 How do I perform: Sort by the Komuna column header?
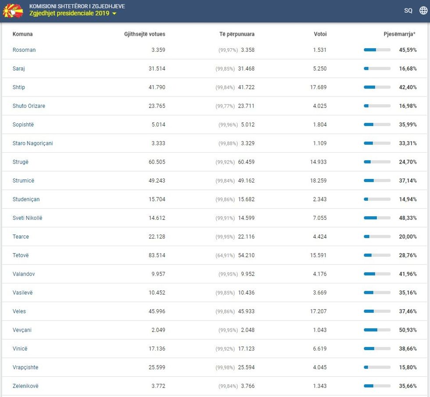click(22, 34)
